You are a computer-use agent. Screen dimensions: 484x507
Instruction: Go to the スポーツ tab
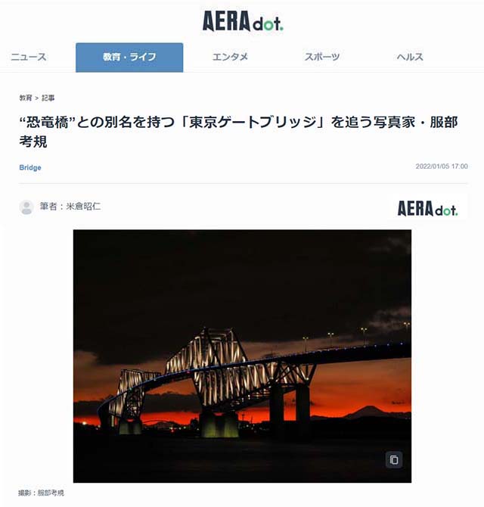point(322,57)
